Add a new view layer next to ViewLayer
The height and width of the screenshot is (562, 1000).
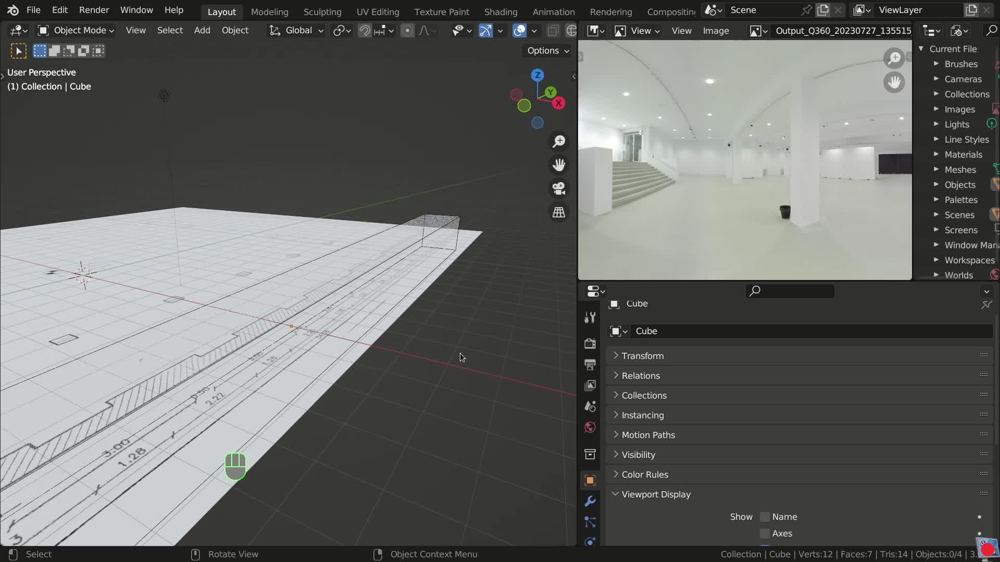(x=971, y=10)
